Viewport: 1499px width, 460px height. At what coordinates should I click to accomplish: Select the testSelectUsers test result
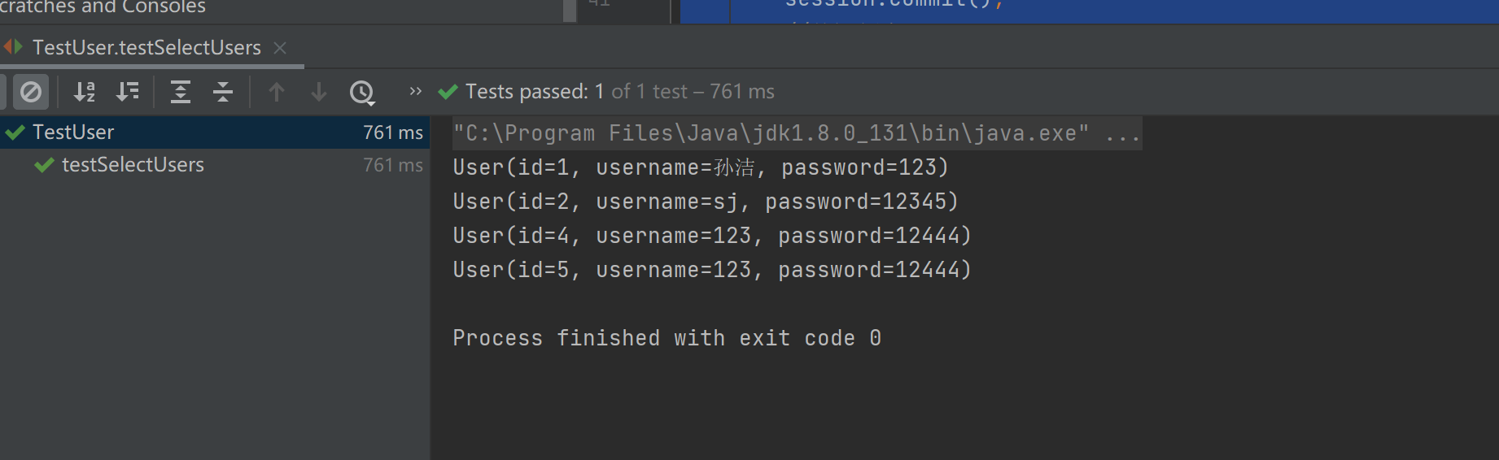coord(133,165)
